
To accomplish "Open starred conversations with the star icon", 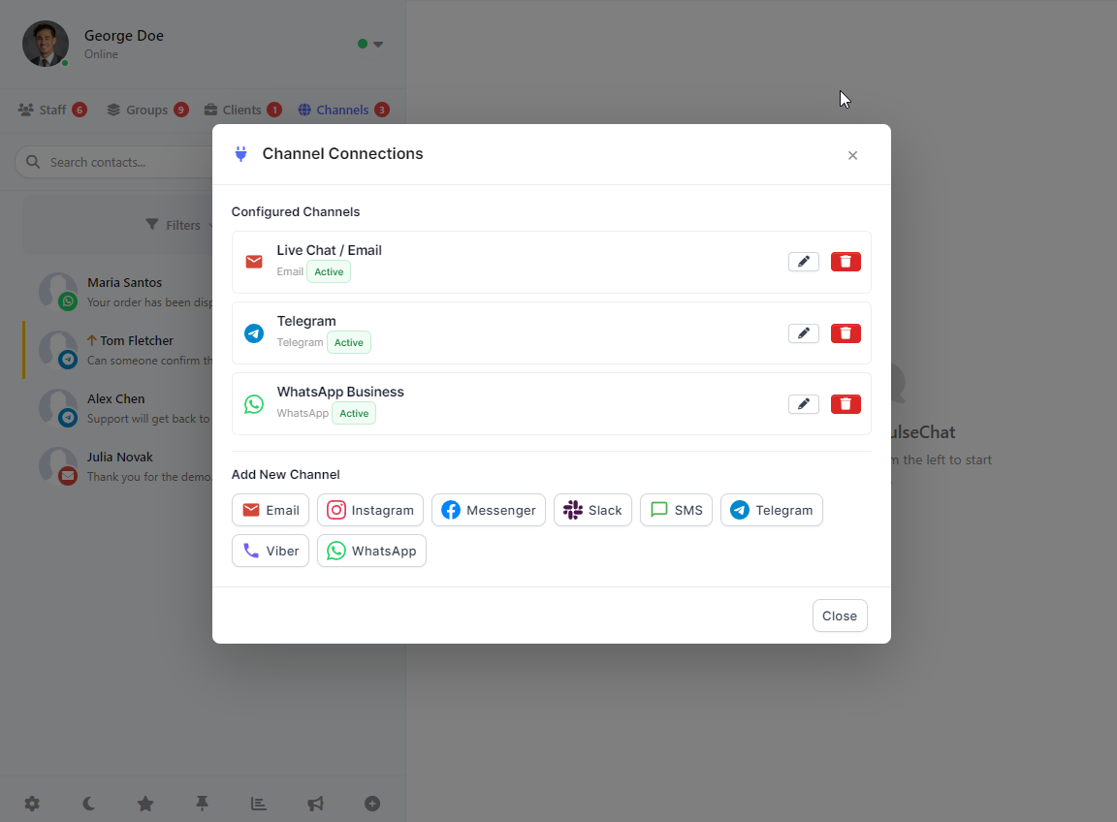I will pos(145,804).
